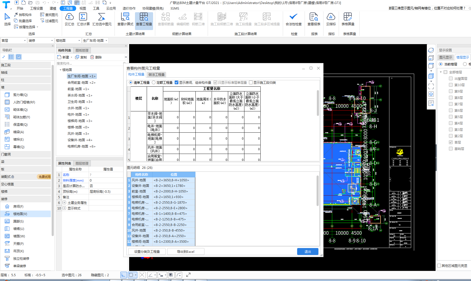Open the 按属性选择 dropdown arrow
The width and height of the screenshot is (471, 281).
point(38,27)
